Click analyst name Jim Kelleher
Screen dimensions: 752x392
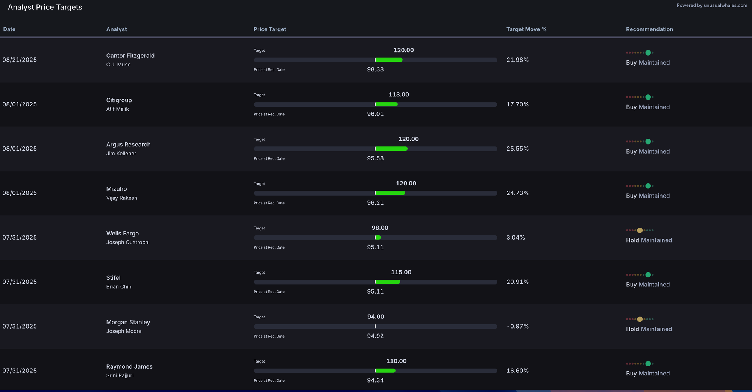coord(121,154)
